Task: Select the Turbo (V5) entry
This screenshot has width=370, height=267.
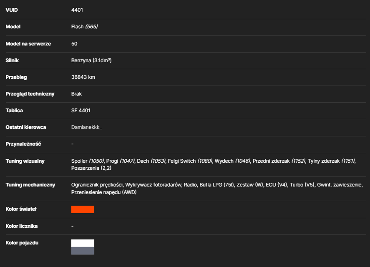Action: [302, 185]
